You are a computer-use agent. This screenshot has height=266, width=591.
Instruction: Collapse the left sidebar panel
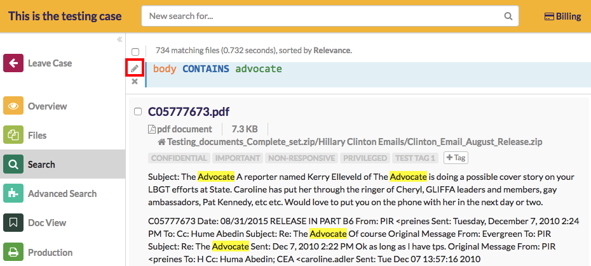(x=119, y=40)
